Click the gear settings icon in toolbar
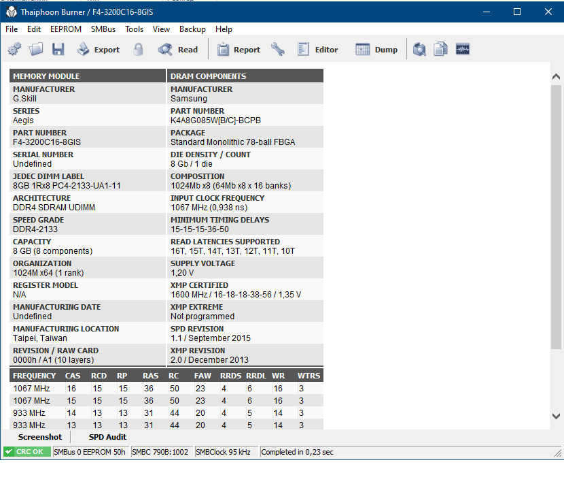The width and height of the screenshot is (564, 503). [x=14, y=50]
